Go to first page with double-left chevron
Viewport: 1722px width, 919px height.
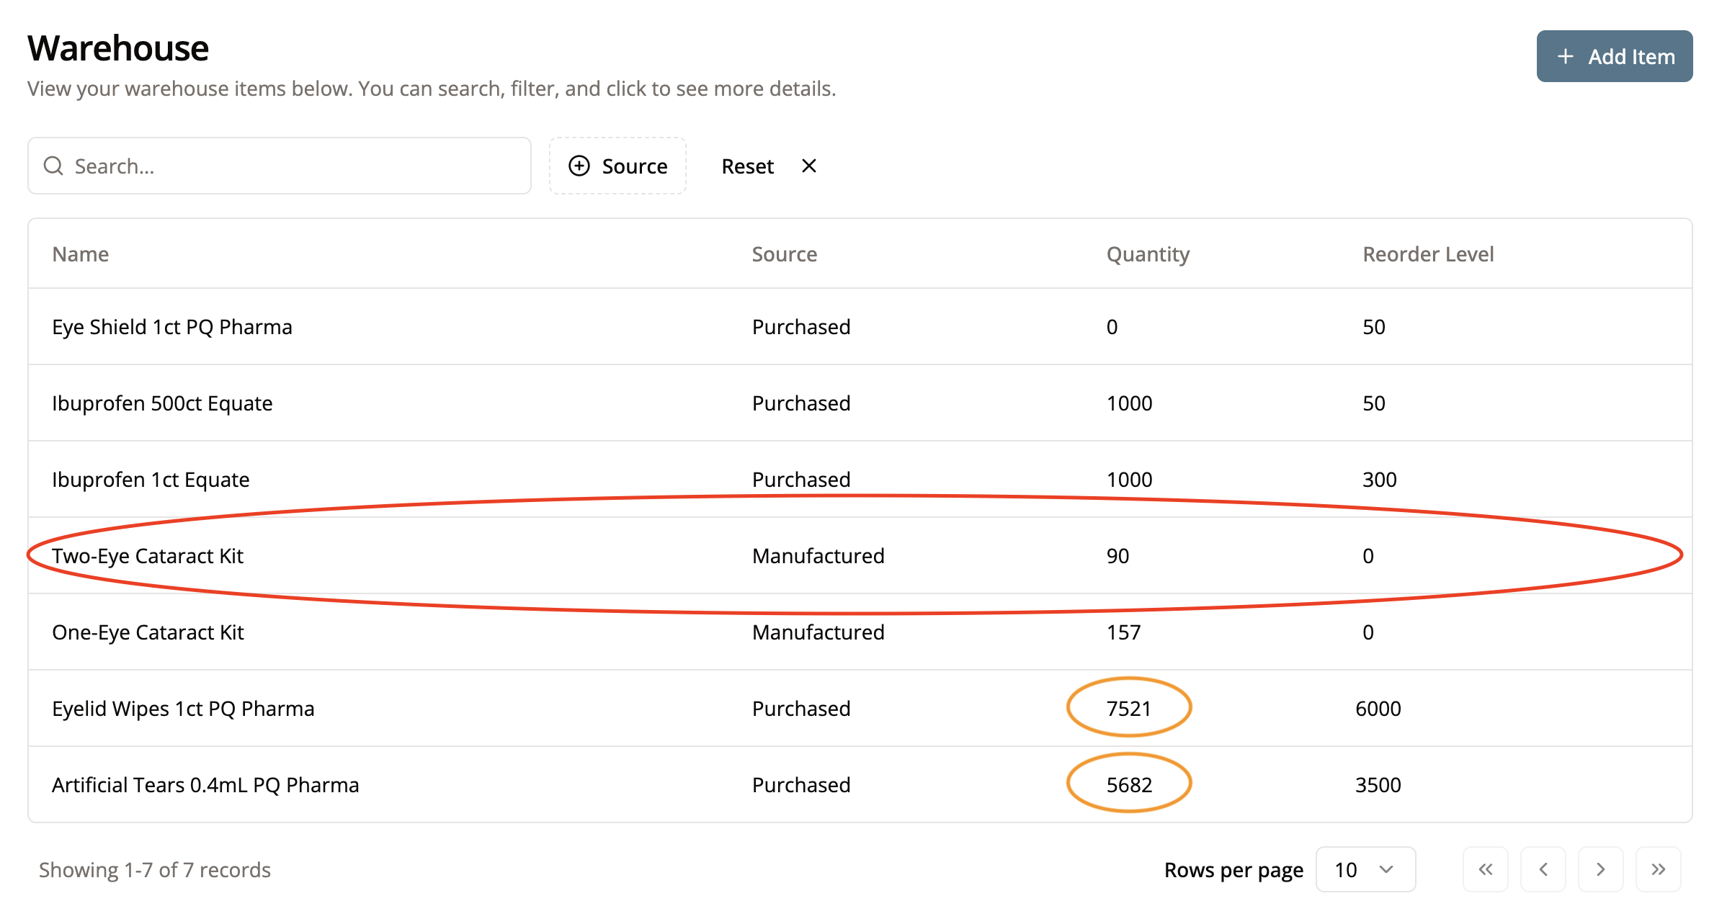pos(1485,869)
